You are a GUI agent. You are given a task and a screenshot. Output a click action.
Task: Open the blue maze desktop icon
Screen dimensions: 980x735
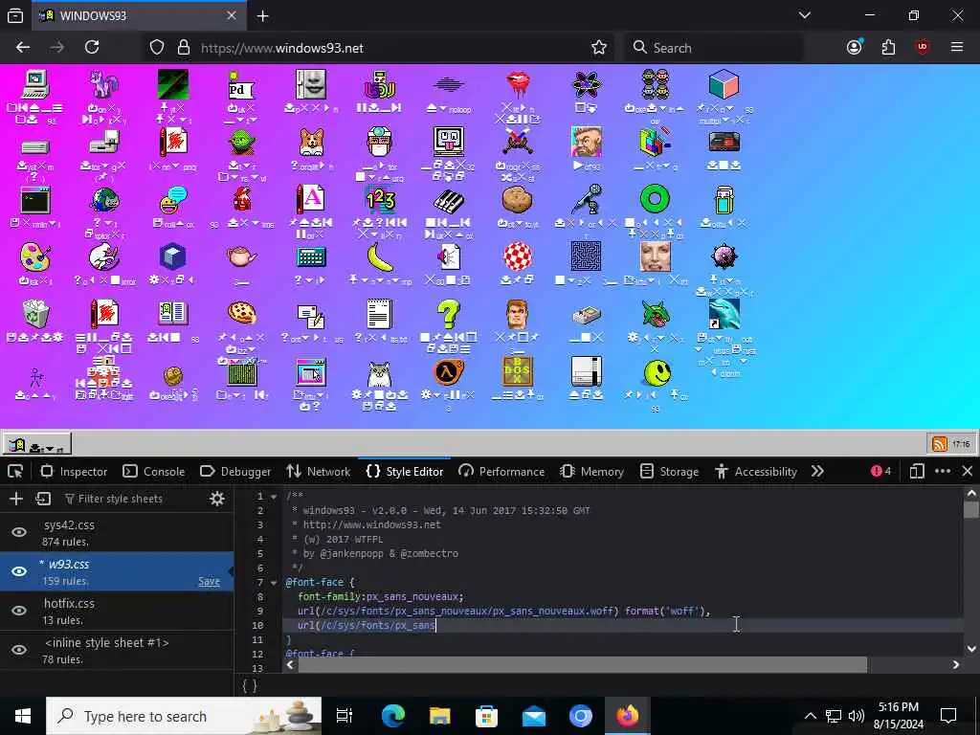587,256
